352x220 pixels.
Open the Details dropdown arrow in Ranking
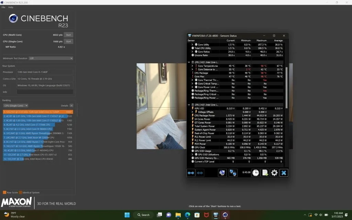pos(71,106)
